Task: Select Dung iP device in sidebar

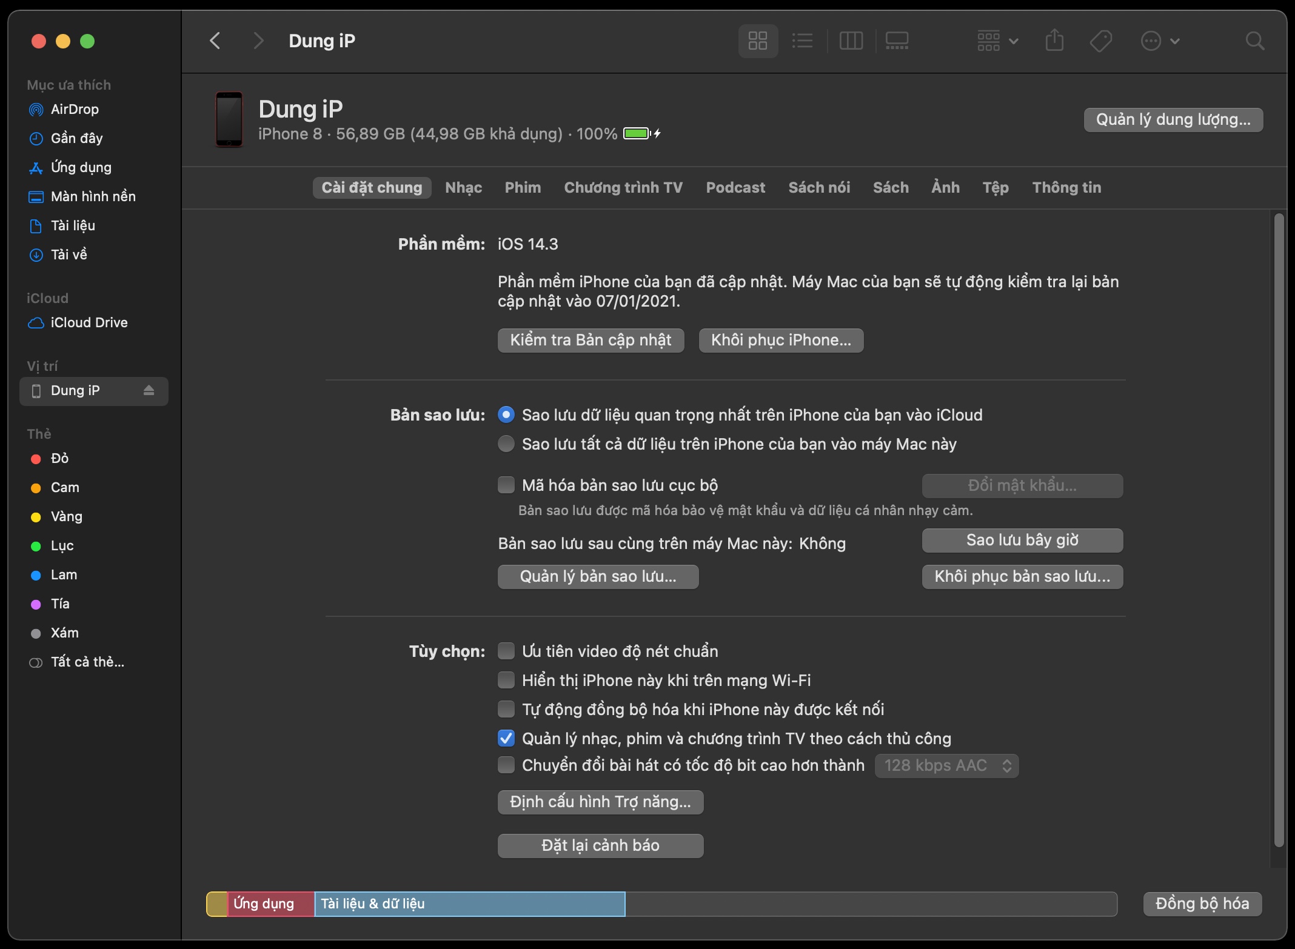Action: click(x=94, y=391)
